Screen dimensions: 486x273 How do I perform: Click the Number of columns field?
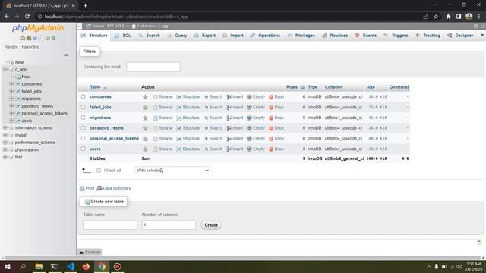click(169, 225)
